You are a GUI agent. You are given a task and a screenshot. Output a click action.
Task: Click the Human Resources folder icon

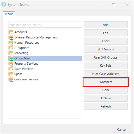pos(11,43)
